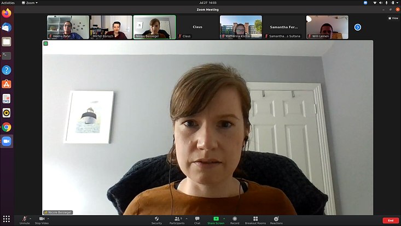Open the Participants panel
Screen dimensions: 401x226
(177, 220)
